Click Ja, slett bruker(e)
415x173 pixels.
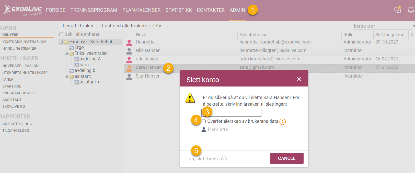point(208,159)
